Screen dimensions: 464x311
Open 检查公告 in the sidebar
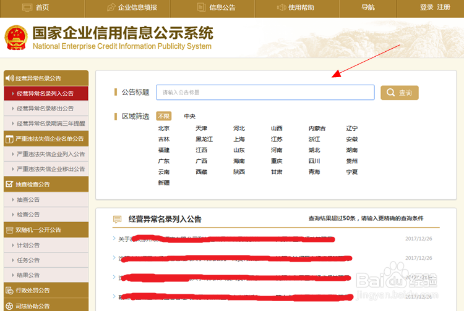[x=46, y=215]
